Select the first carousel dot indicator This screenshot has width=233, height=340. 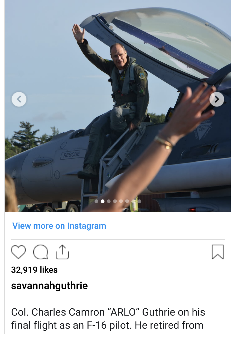pyautogui.click(x=96, y=201)
